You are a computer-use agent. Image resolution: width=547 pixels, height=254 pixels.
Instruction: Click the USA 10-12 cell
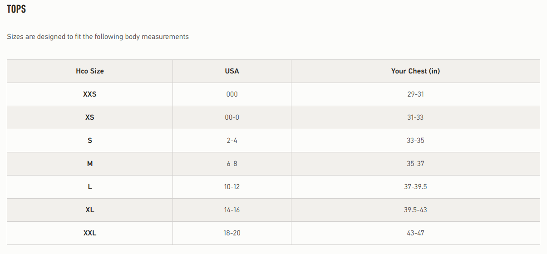(232, 187)
